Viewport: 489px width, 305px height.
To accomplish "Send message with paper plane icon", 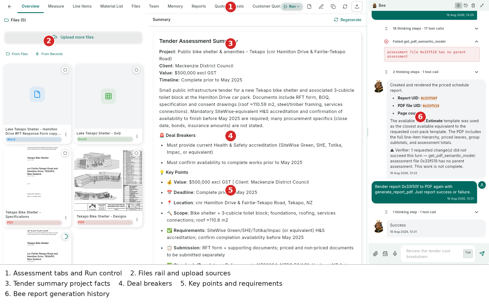I will coord(482,254).
